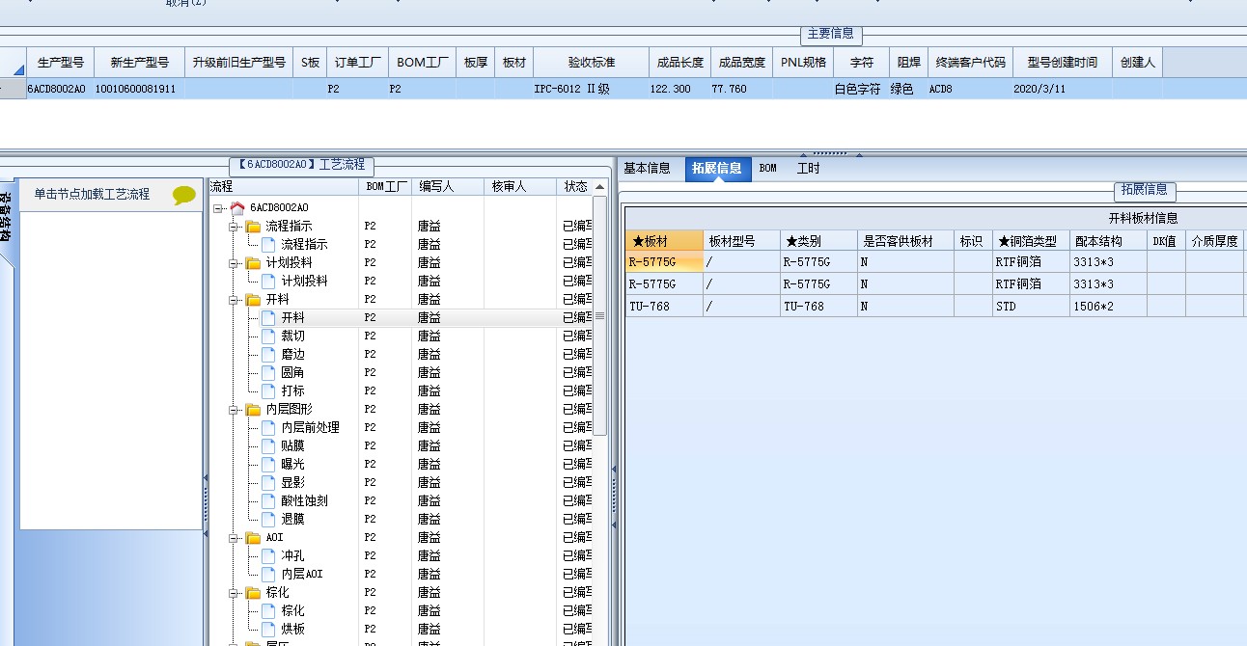Click the 流程指示 folder icon
The width and height of the screenshot is (1247, 646).
pyautogui.click(x=253, y=226)
